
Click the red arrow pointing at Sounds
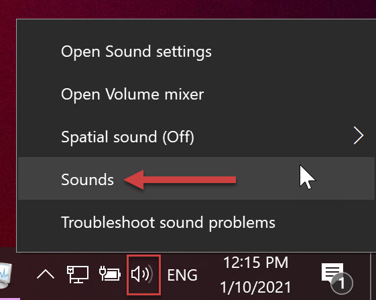[180, 180]
